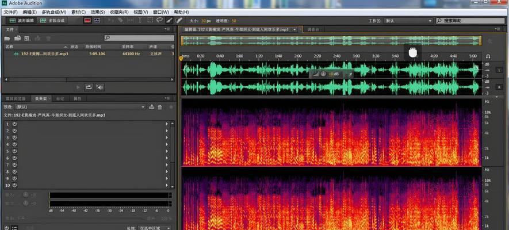Viewport: 509px width, 230px height.
Task: Open the 文件(F) menu
Action: [11, 12]
